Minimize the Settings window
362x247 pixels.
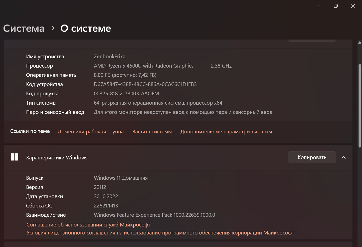click(319, 6)
